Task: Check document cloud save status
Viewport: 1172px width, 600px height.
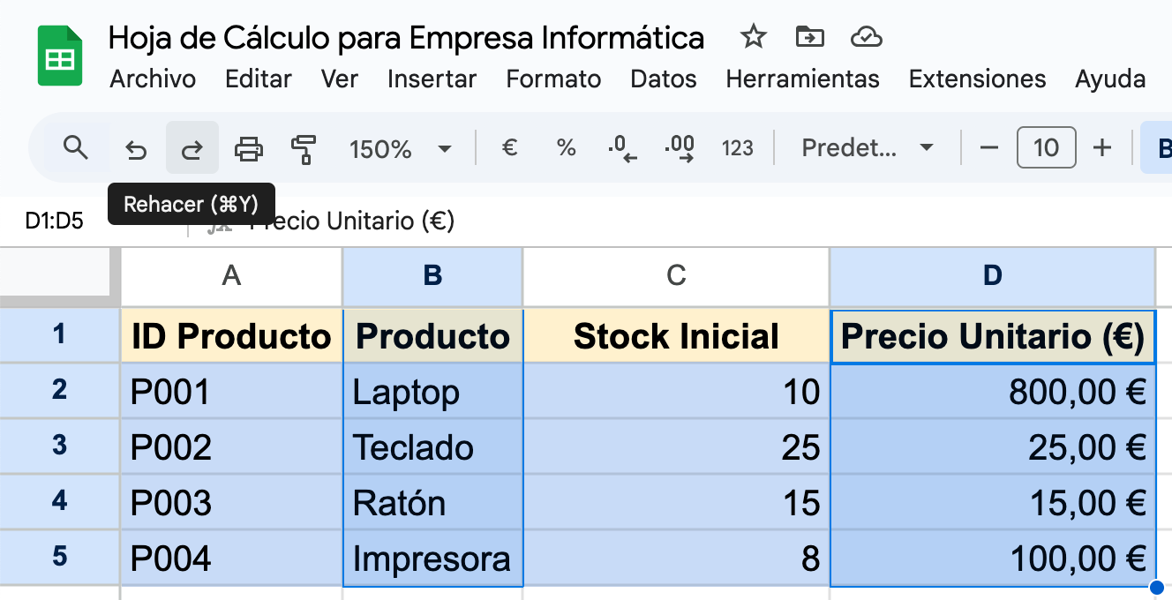Action: tap(866, 37)
